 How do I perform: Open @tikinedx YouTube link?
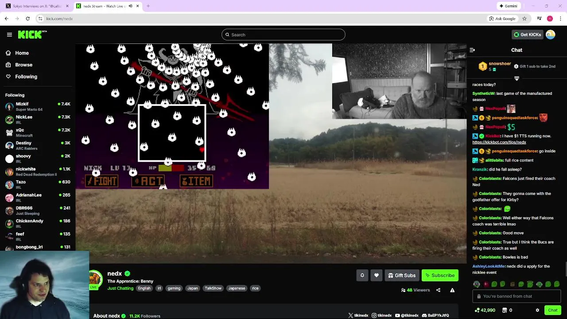point(407,315)
